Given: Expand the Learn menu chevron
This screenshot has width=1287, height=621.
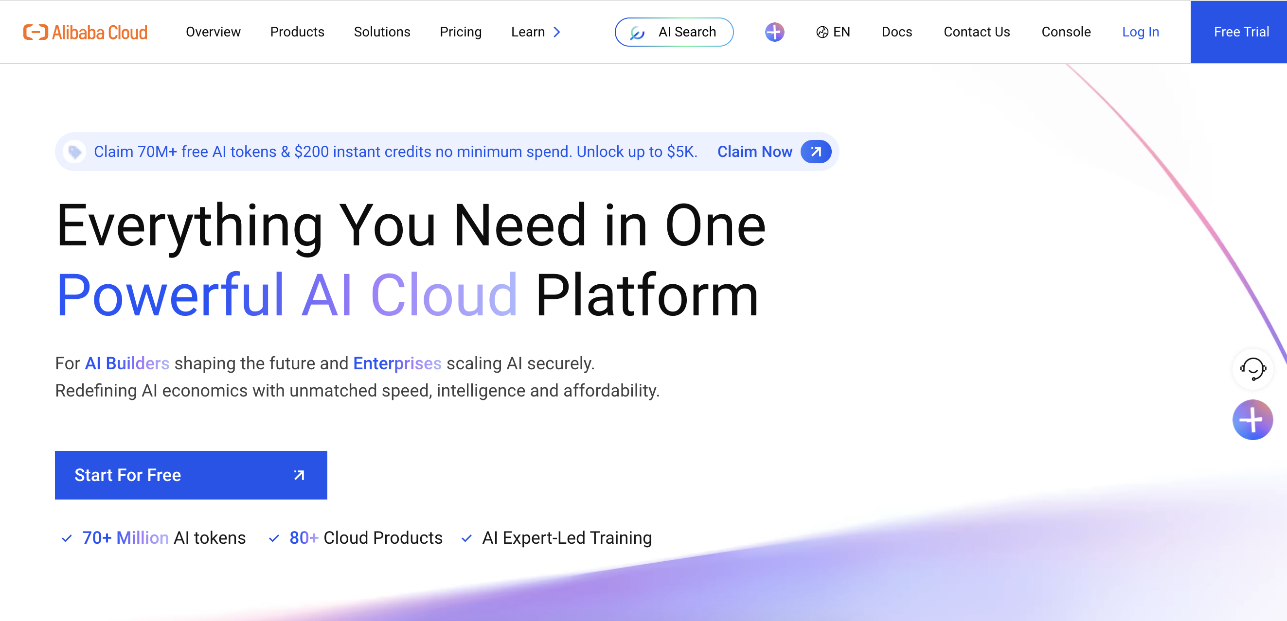Looking at the screenshot, I should 557,32.
